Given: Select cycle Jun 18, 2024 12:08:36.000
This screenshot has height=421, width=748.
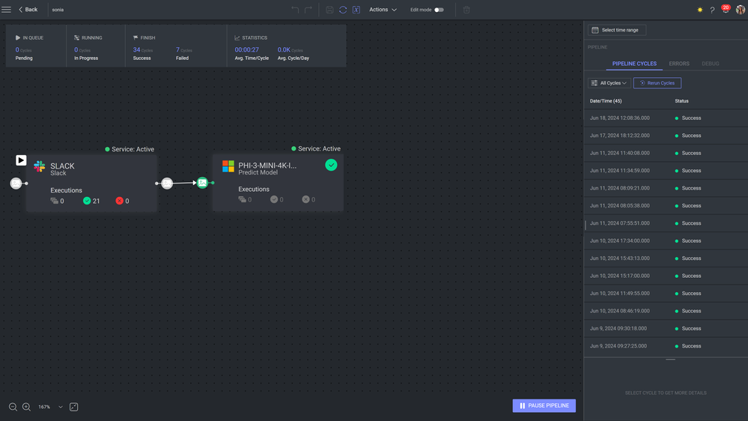Looking at the screenshot, I should click(x=666, y=118).
